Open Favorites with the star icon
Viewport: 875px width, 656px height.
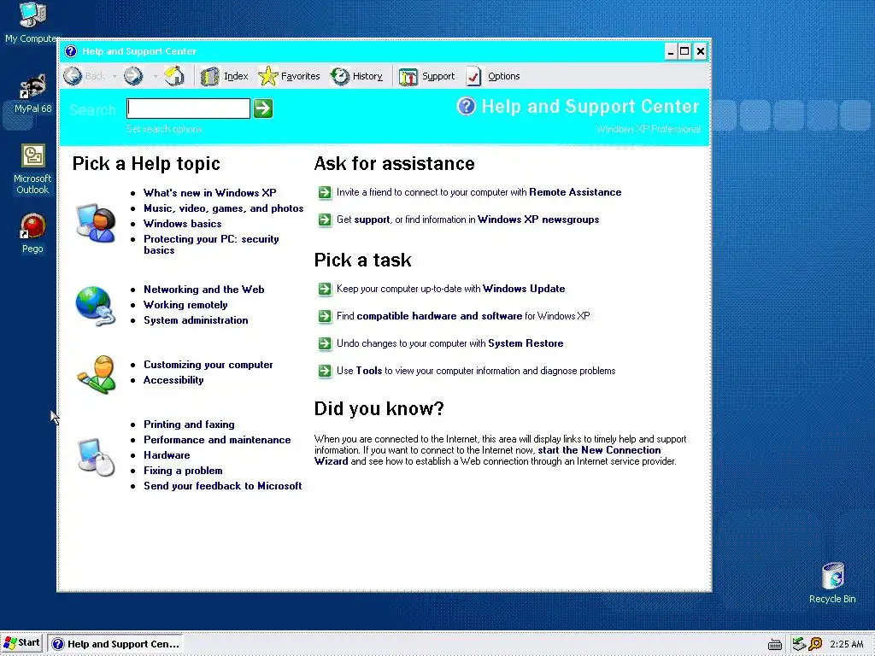point(289,76)
